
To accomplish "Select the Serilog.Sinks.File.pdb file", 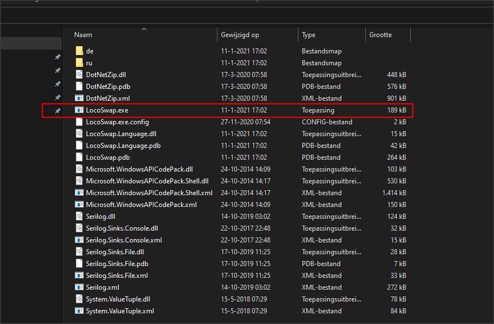I will [x=117, y=264].
